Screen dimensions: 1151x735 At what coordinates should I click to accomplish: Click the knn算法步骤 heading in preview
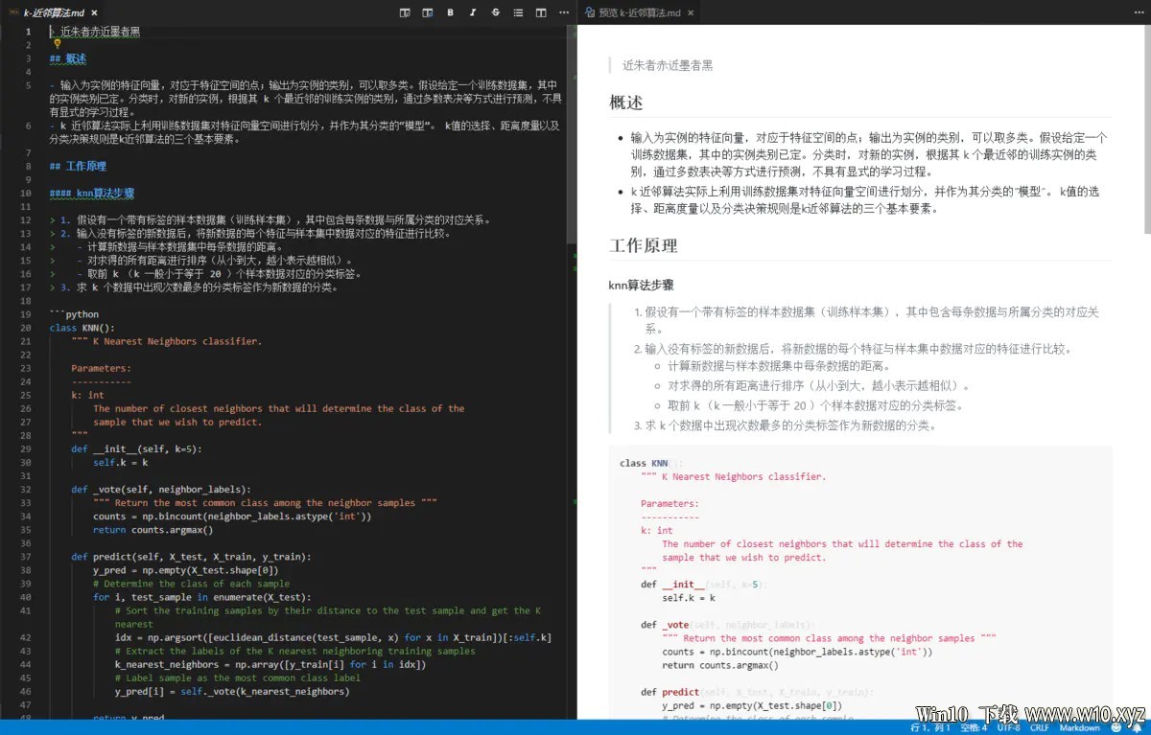click(641, 285)
